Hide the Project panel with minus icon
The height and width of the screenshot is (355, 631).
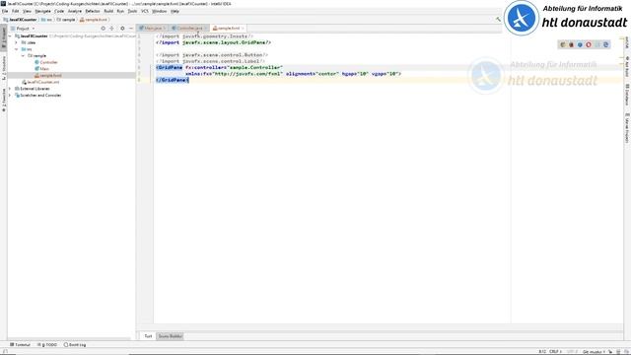click(131, 29)
